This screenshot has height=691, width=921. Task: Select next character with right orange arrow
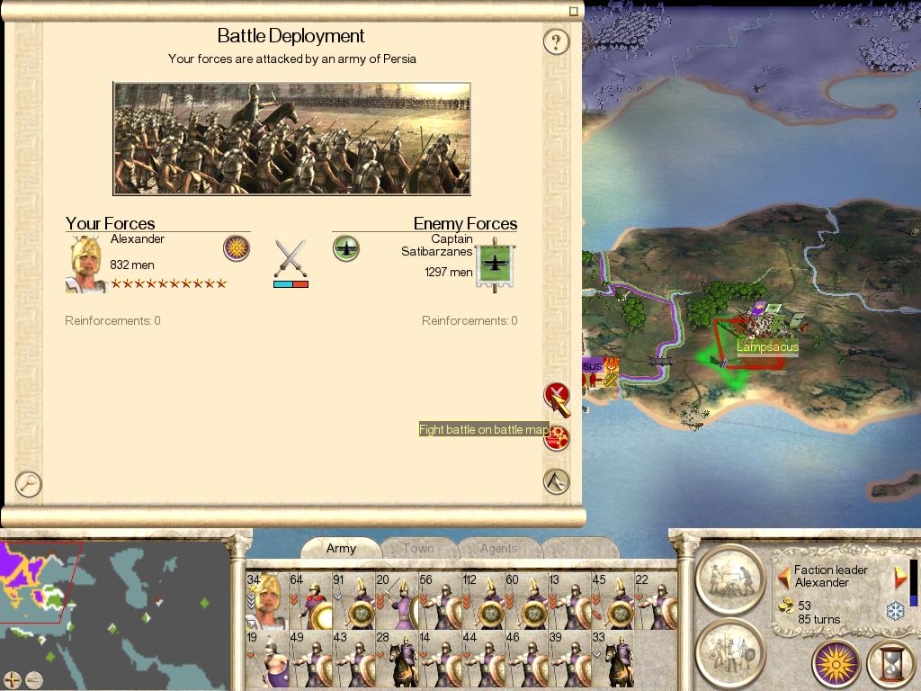tap(899, 578)
